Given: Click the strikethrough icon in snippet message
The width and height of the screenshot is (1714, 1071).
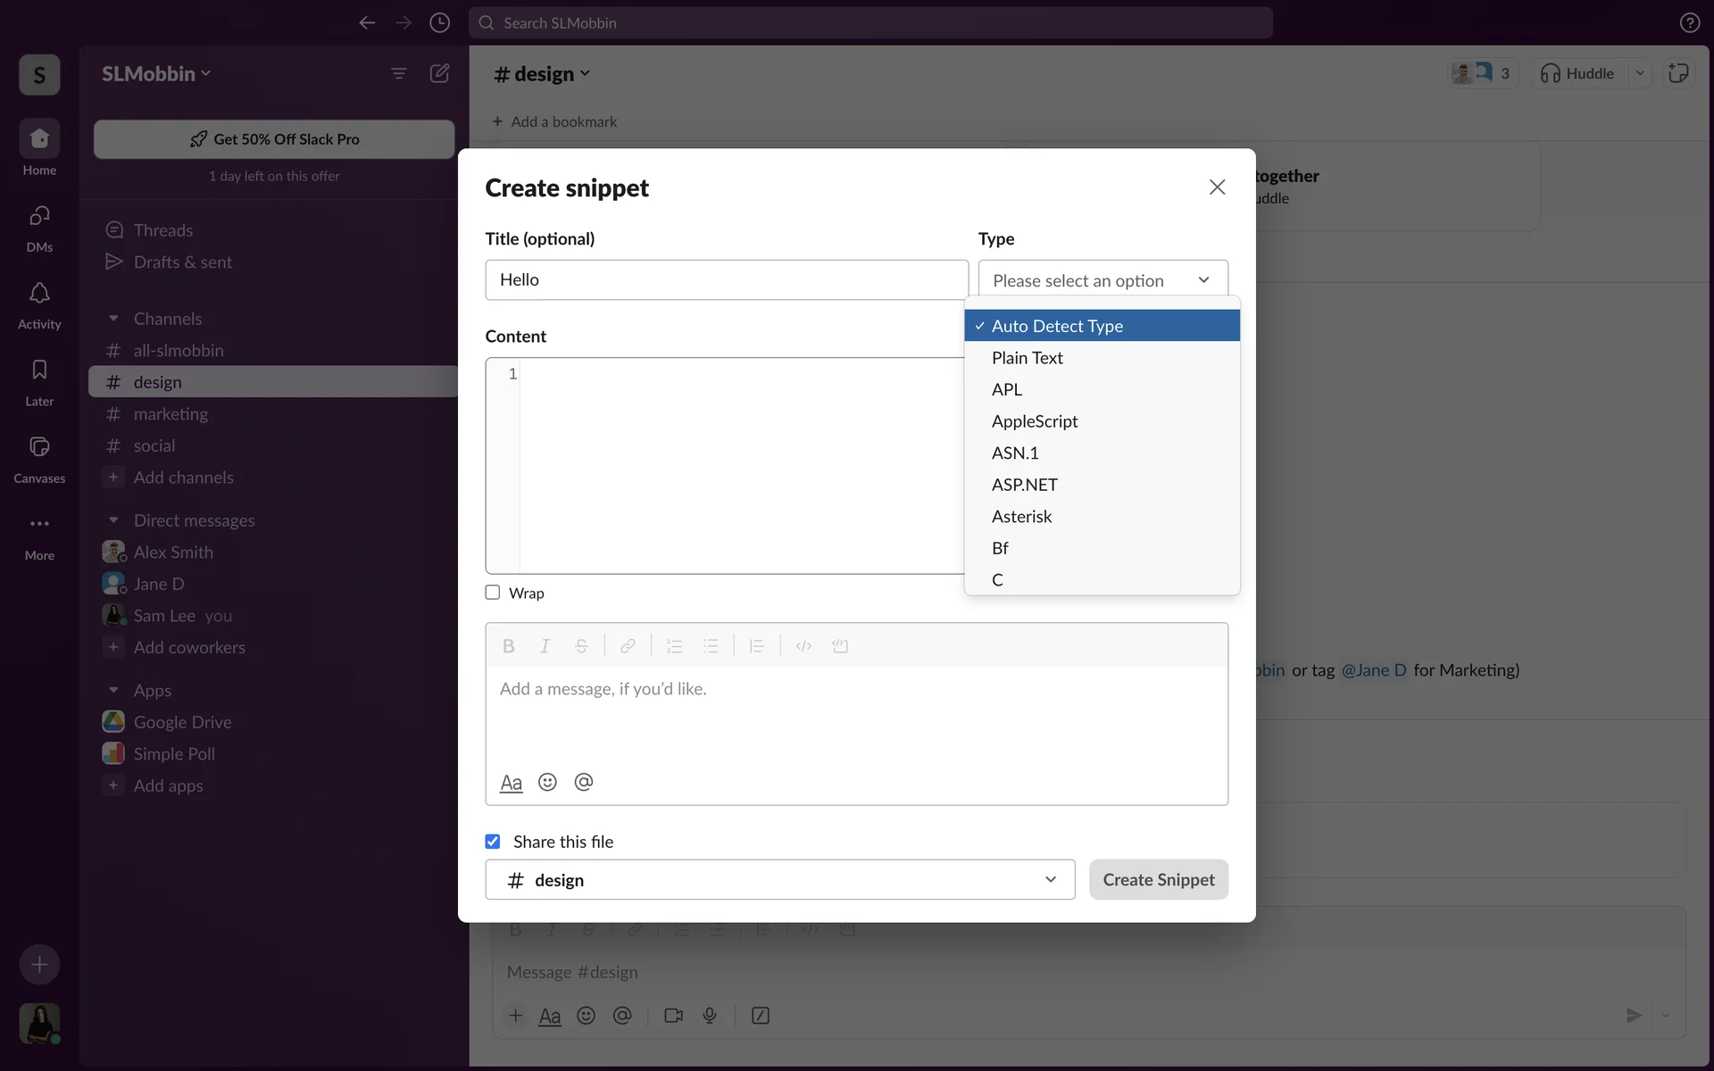Looking at the screenshot, I should pyautogui.click(x=581, y=646).
